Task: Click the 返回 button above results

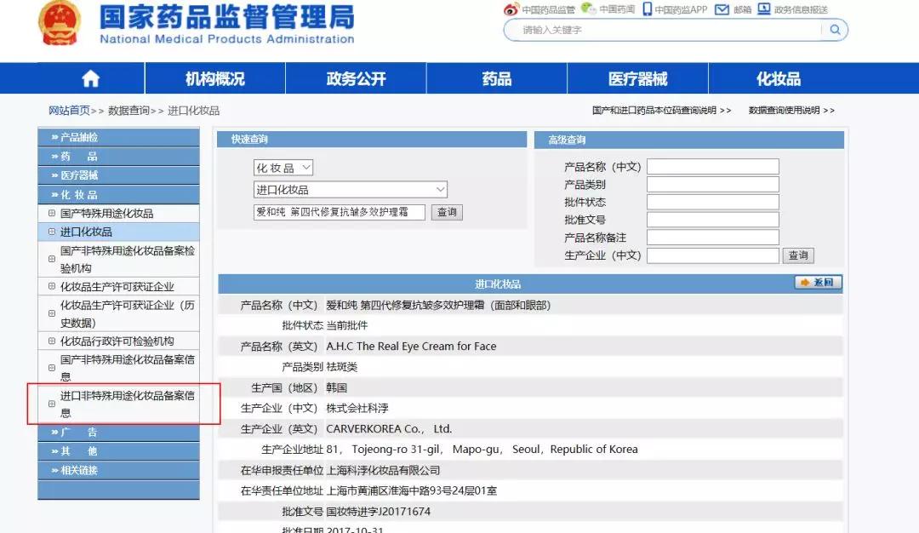Action: click(x=818, y=282)
